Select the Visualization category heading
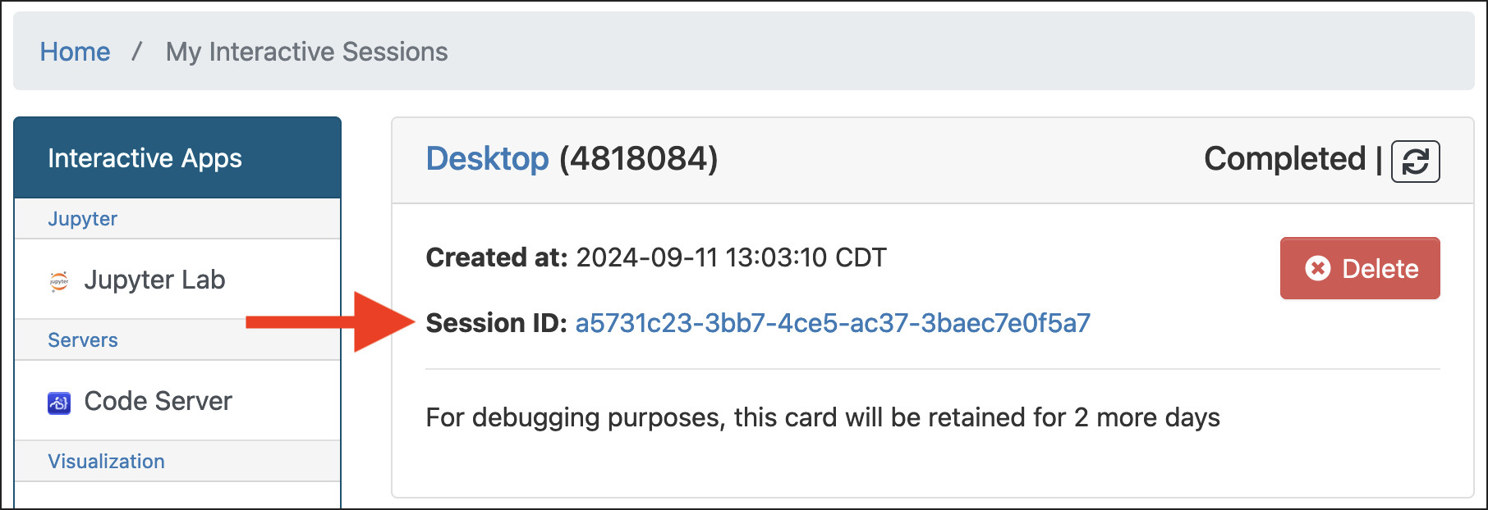This screenshot has height=510, width=1488. pos(106,462)
